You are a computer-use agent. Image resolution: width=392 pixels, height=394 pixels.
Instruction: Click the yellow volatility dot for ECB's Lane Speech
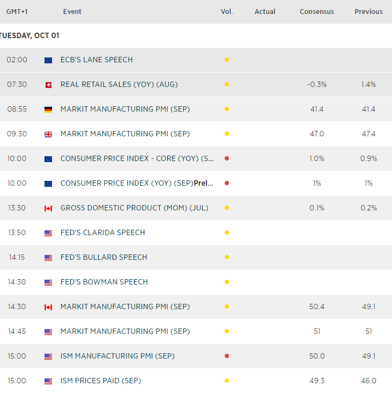coord(227,60)
